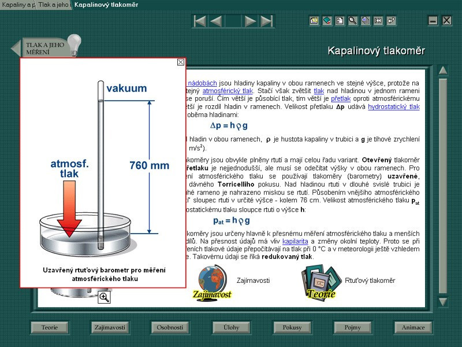Viewport: 462px width, 347px height.
Task: Select the Kapalinový tlakoměr tab
Action: pyautogui.click(x=106, y=5)
